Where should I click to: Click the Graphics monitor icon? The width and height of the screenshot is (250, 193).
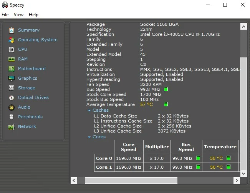click(x=12, y=78)
